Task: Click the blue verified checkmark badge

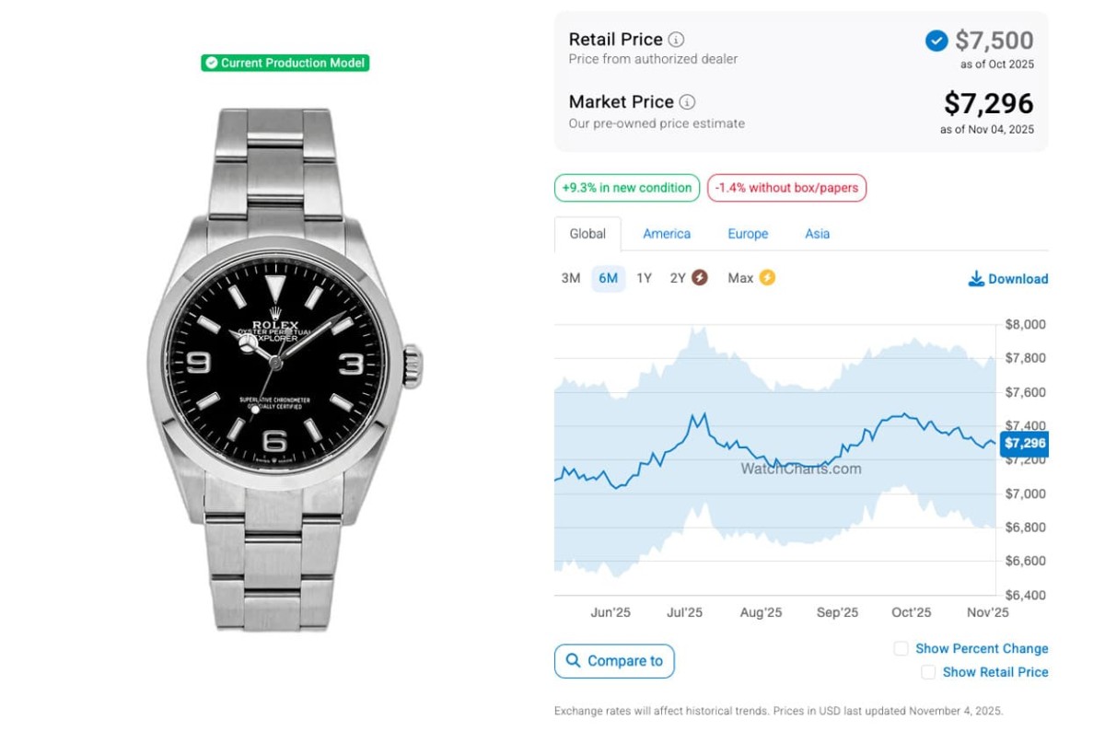Action: [x=936, y=41]
